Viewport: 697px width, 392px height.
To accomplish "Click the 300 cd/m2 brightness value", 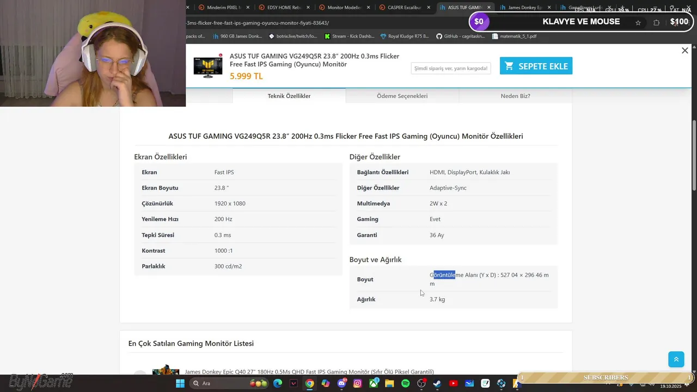I will click(x=228, y=266).
